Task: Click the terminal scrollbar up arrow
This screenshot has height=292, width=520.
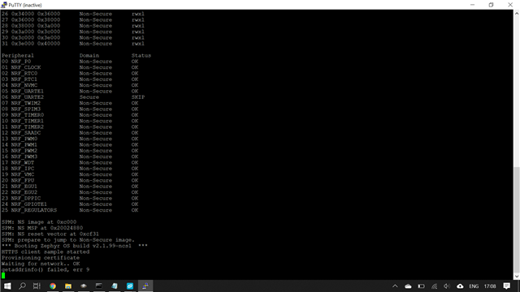Action: coord(517,14)
